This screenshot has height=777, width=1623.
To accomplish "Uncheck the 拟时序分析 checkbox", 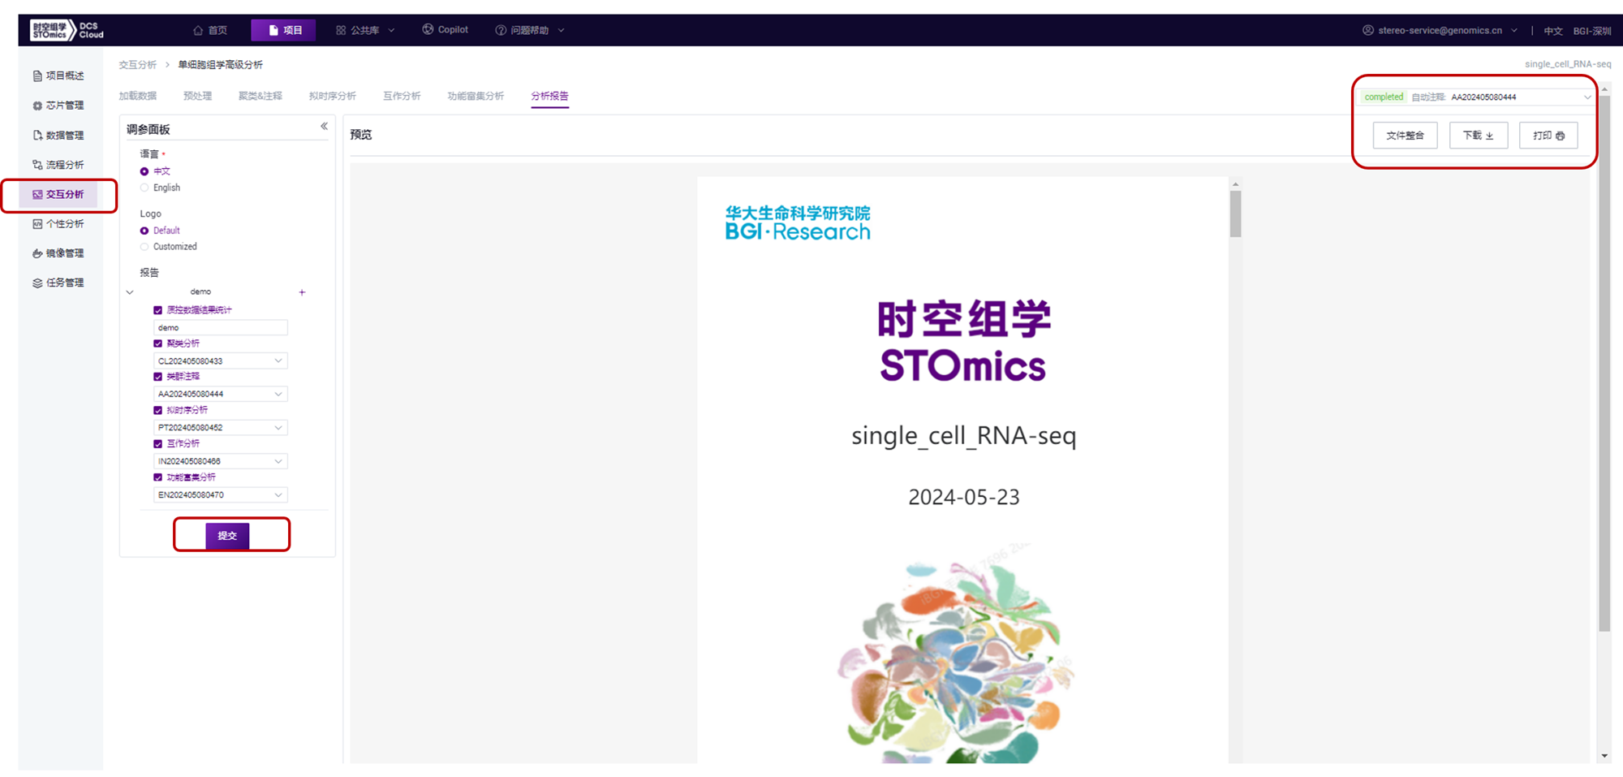I will pyautogui.click(x=157, y=410).
